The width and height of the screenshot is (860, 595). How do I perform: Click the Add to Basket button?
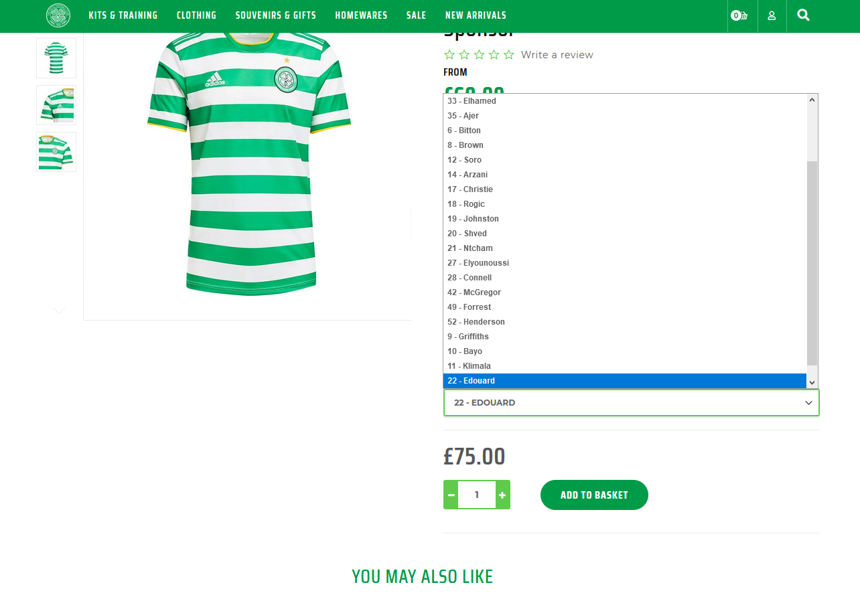point(594,495)
